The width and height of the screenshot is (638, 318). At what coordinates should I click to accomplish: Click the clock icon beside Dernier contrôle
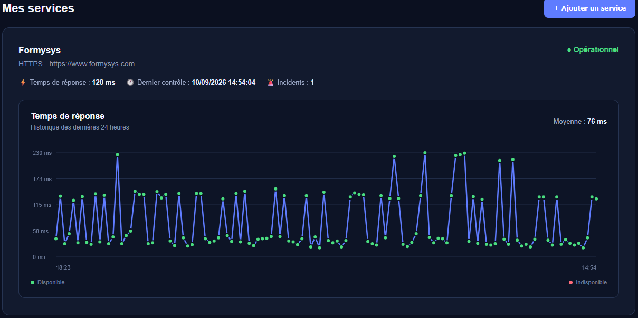coord(130,83)
